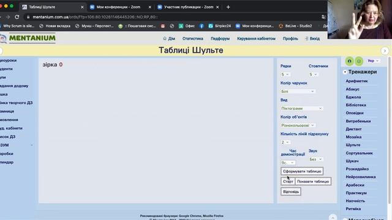This screenshot has width=392, height=220.
Task: Click the Вихід logout link
Action: coord(312,38)
